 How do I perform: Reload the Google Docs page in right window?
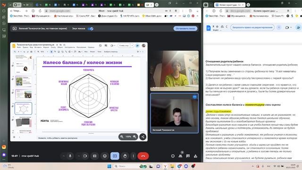[221, 11]
